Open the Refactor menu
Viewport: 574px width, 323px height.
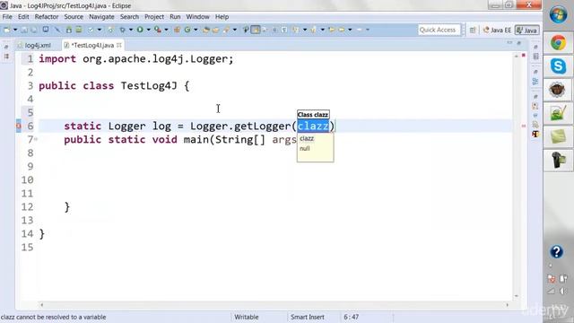47,17
